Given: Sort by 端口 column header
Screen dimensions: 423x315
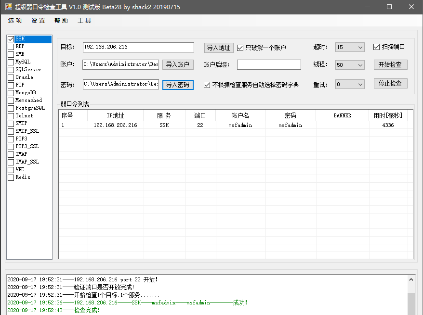Looking at the screenshot, I should [200, 116].
